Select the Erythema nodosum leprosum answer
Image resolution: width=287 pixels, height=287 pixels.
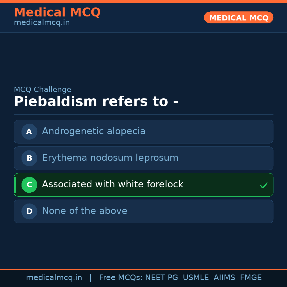[x=110, y=158]
